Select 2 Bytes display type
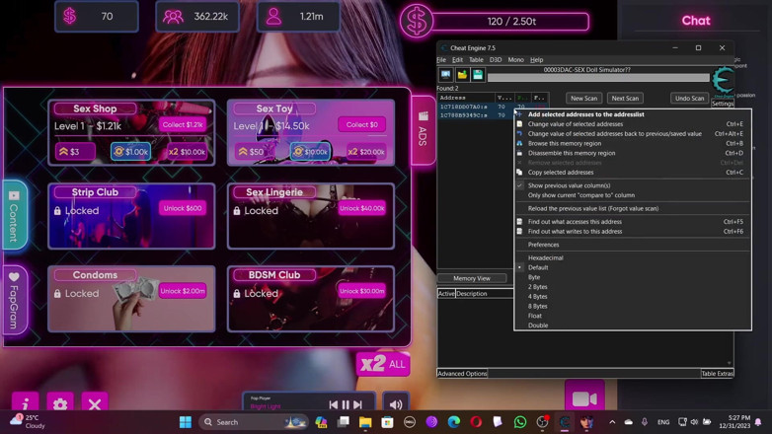The width and height of the screenshot is (772, 434). [633, 286]
